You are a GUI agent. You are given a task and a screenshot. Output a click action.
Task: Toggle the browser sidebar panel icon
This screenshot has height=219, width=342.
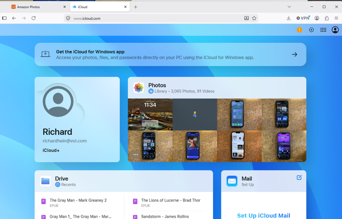point(4,18)
